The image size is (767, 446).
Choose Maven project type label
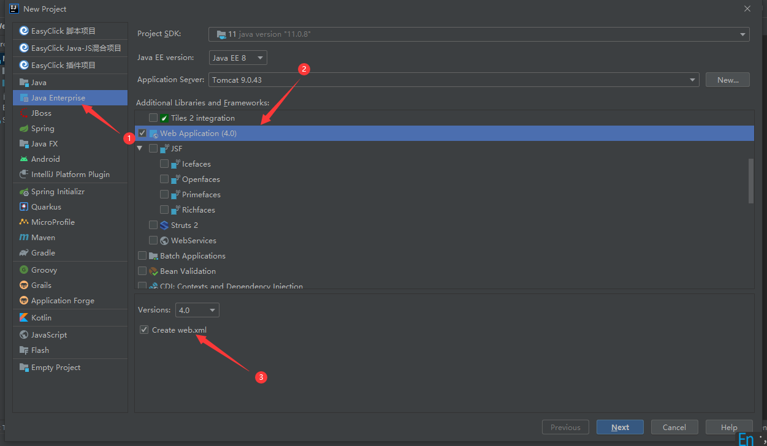(44, 238)
